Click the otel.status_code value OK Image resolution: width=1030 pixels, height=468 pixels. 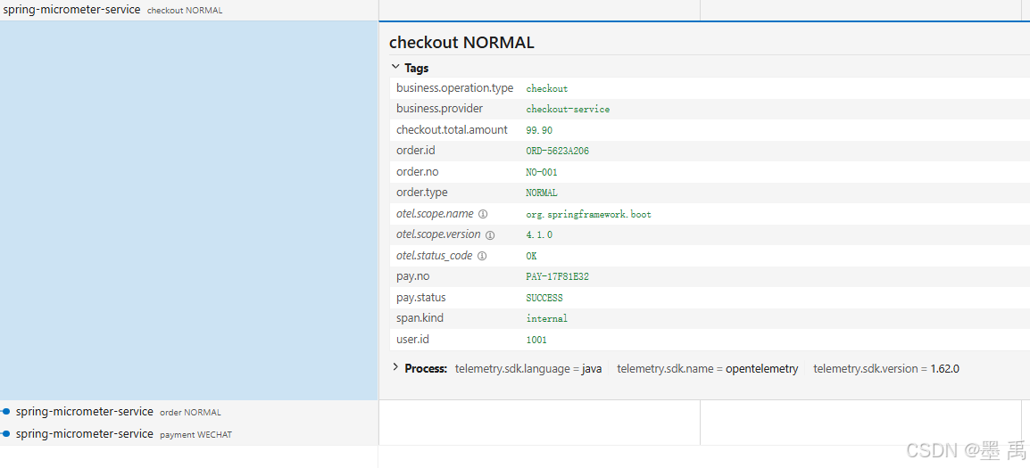[x=531, y=256]
